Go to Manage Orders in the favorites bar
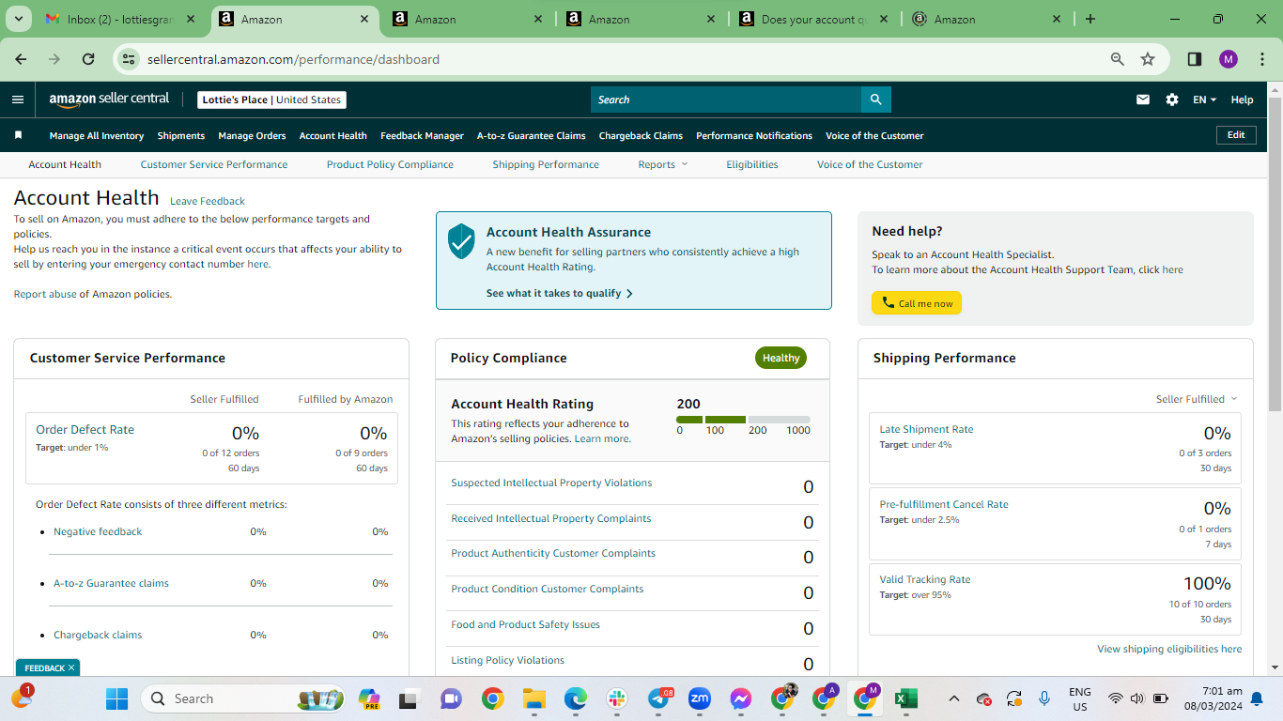The image size is (1283, 721). (x=252, y=135)
